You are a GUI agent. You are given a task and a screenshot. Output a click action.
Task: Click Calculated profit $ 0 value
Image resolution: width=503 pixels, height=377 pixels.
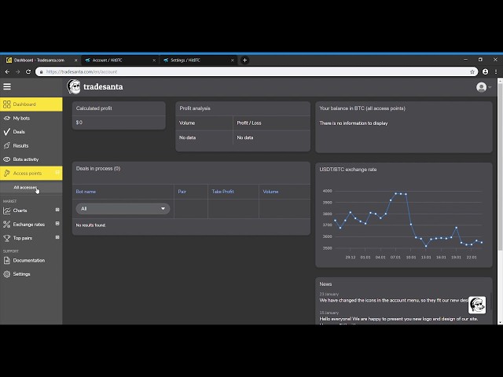[79, 123]
